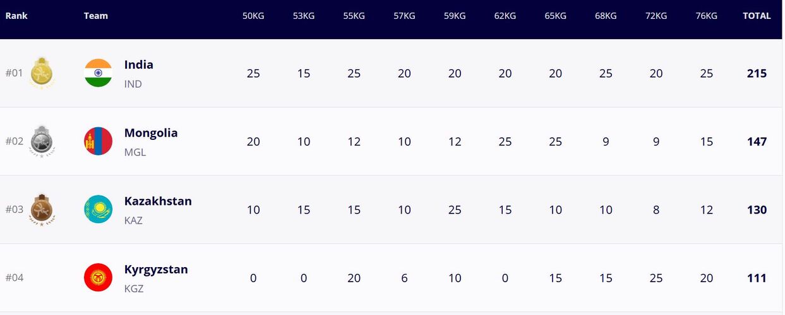Select the Kyrgyzstan team name
Image resolution: width=785 pixels, height=315 pixels.
coord(156,270)
